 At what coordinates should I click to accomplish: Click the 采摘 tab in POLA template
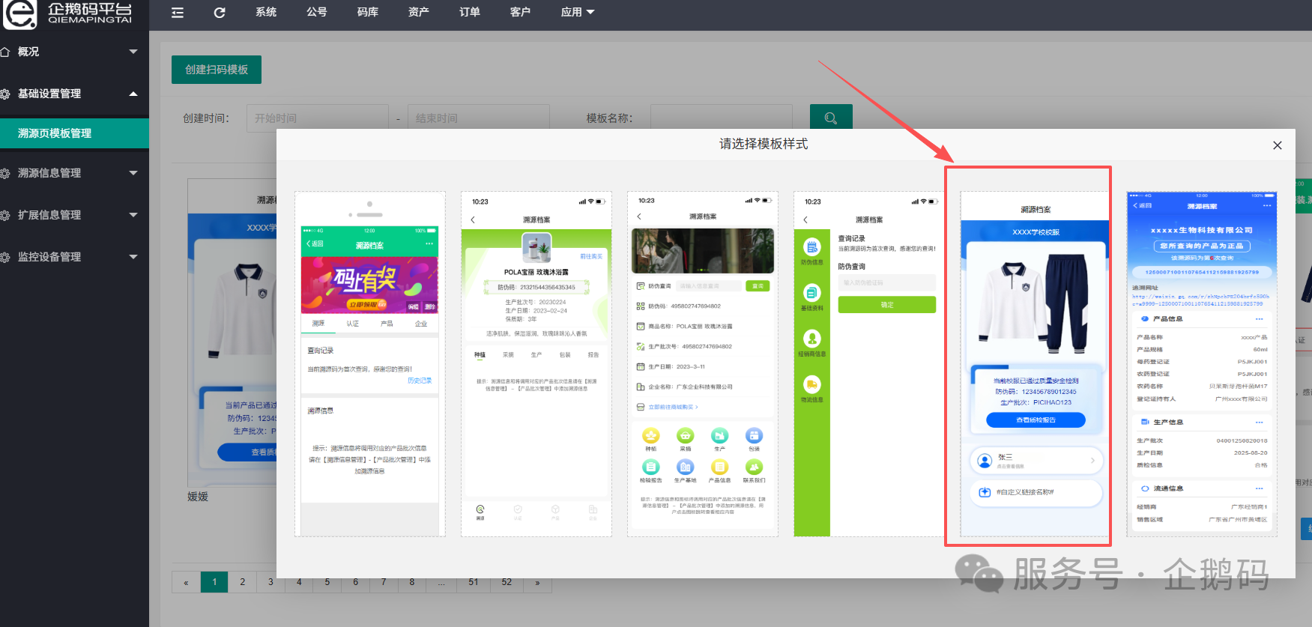click(508, 355)
